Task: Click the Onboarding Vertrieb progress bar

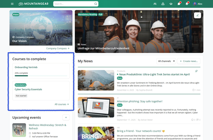Action: click(x=41, y=76)
